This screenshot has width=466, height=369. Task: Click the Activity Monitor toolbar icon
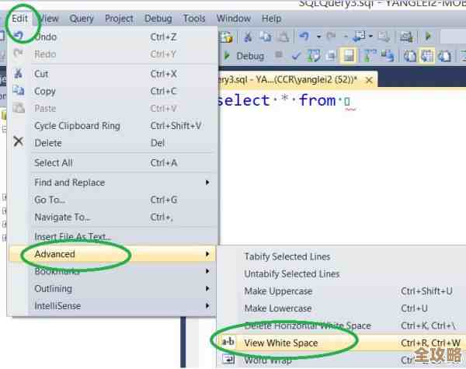406,37
